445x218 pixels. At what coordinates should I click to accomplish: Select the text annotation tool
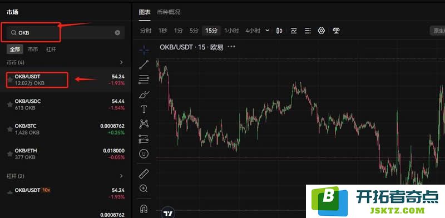[144, 109]
